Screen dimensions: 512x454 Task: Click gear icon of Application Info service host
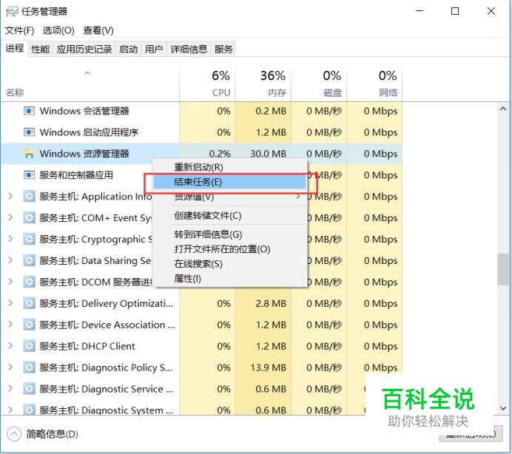29,197
